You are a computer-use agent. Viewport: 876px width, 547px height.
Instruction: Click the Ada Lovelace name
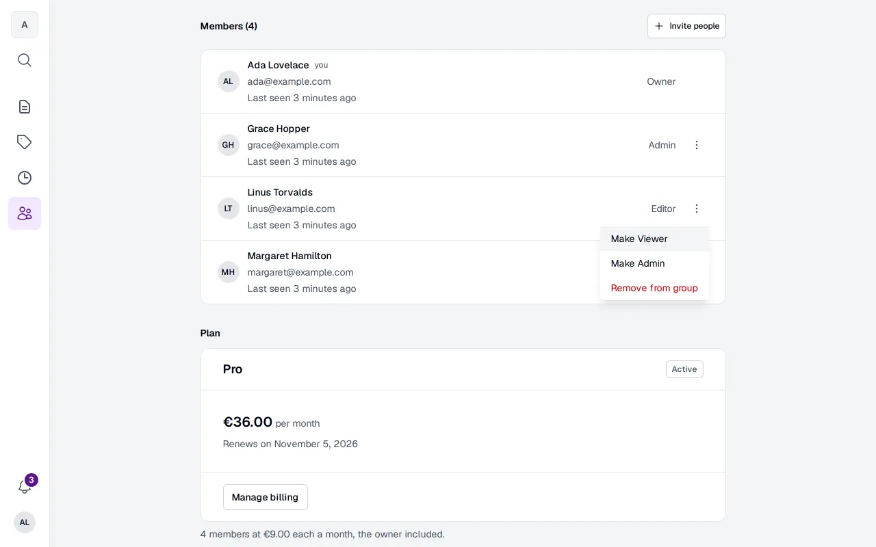tap(278, 65)
